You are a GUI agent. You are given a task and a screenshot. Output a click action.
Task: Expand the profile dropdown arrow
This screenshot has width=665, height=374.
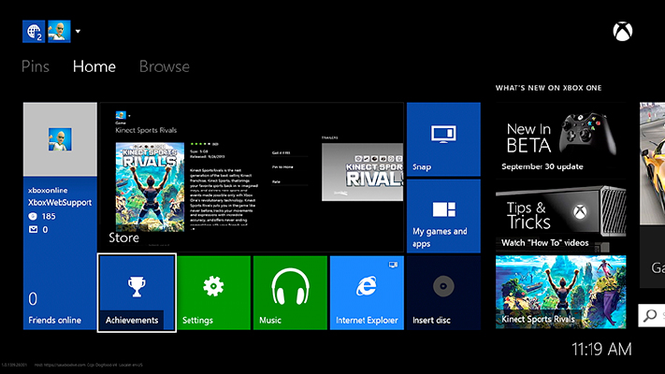tap(78, 31)
